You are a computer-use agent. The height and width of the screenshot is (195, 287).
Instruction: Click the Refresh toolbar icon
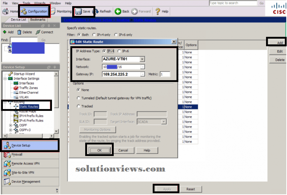tap(96, 11)
